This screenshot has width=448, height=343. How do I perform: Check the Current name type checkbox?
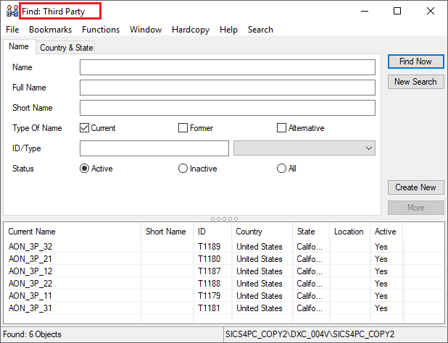coord(85,128)
